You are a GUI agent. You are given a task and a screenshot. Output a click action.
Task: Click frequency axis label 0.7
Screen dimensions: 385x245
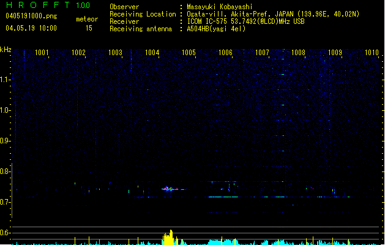[x=5, y=202]
